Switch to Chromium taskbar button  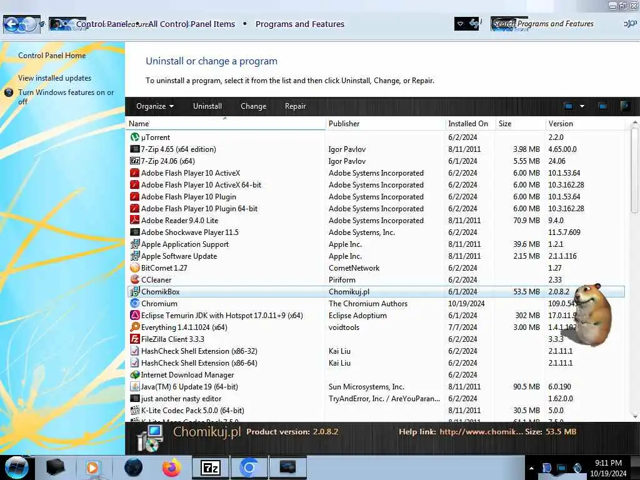click(x=249, y=467)
